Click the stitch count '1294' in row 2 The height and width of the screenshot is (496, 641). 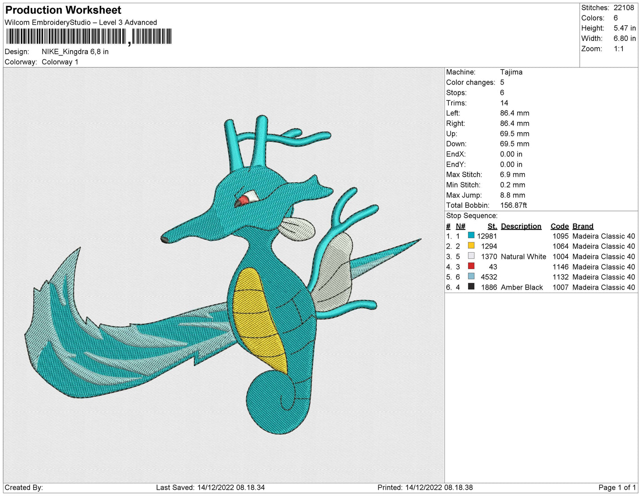click(489, 246)
